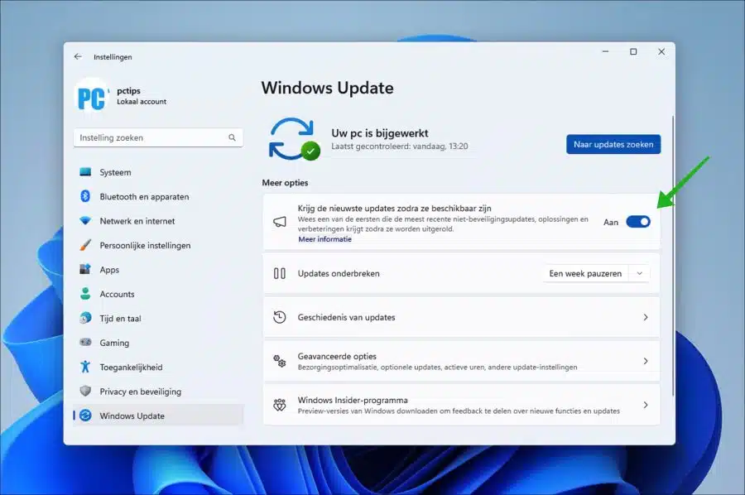Click the magnifier icon in the search box
The width and height of the screenshot is (745, 495).
tap(232, 137)
